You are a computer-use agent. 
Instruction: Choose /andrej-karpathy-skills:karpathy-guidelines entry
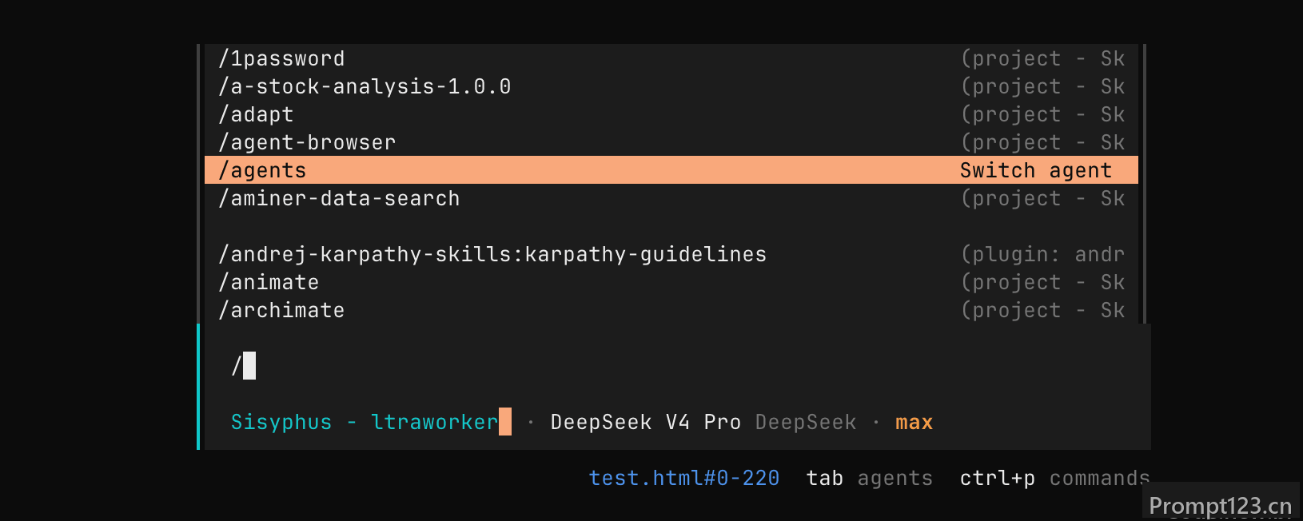click(671, 254)
